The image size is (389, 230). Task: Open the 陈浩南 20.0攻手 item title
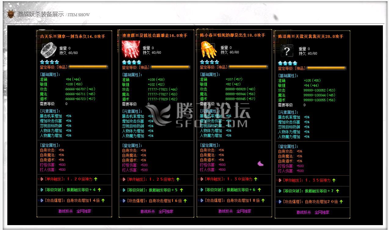tap(311, 37)
